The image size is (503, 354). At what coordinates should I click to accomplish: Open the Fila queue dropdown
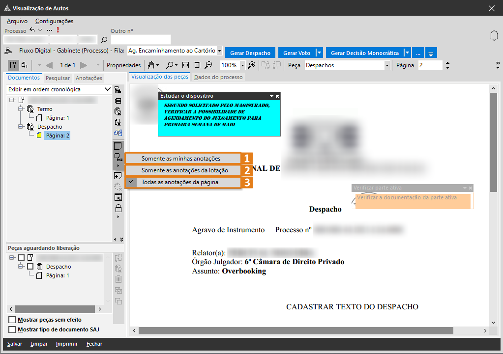(x=219, y=51)
